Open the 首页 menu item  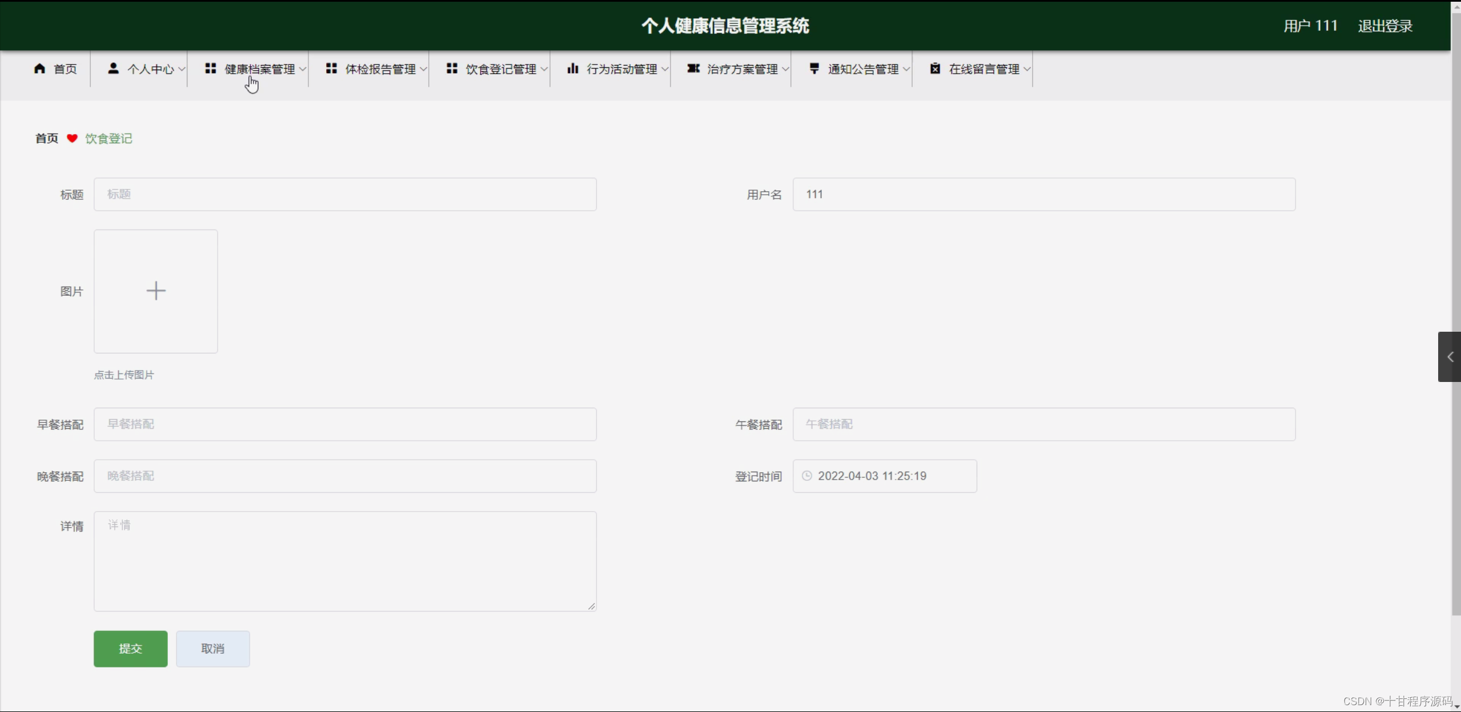pos(65,69)
